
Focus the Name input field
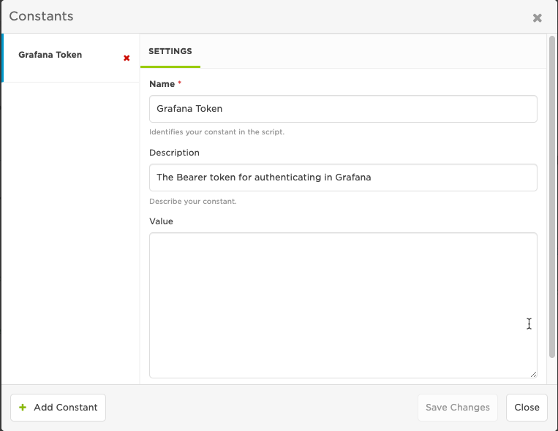pos(343,109)
